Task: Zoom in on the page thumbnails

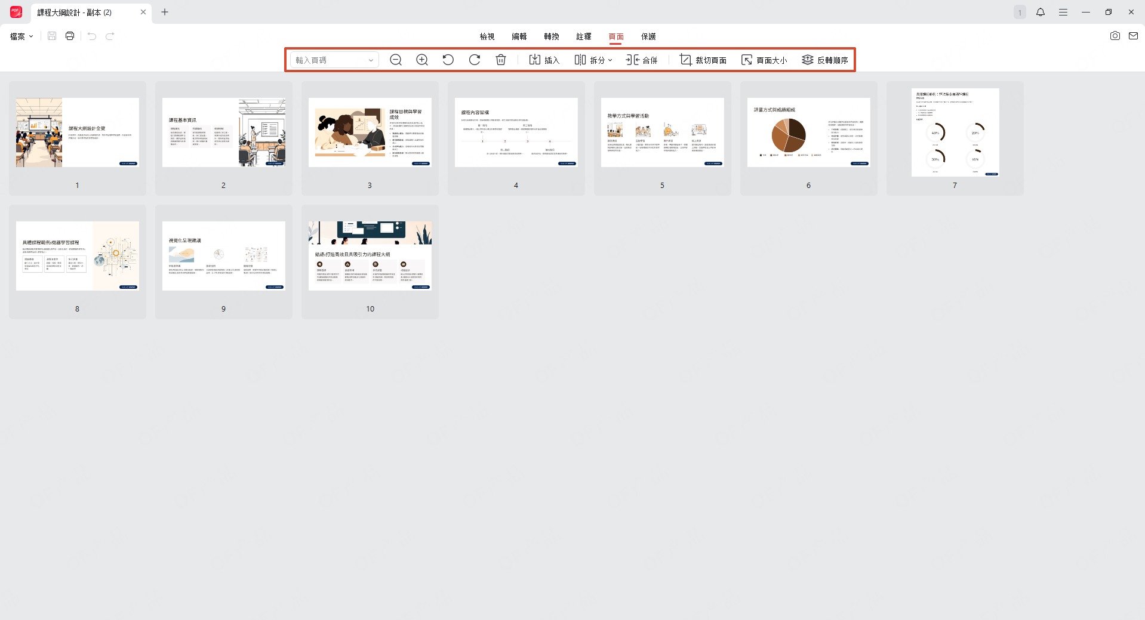Action: [x=421, y=60]
